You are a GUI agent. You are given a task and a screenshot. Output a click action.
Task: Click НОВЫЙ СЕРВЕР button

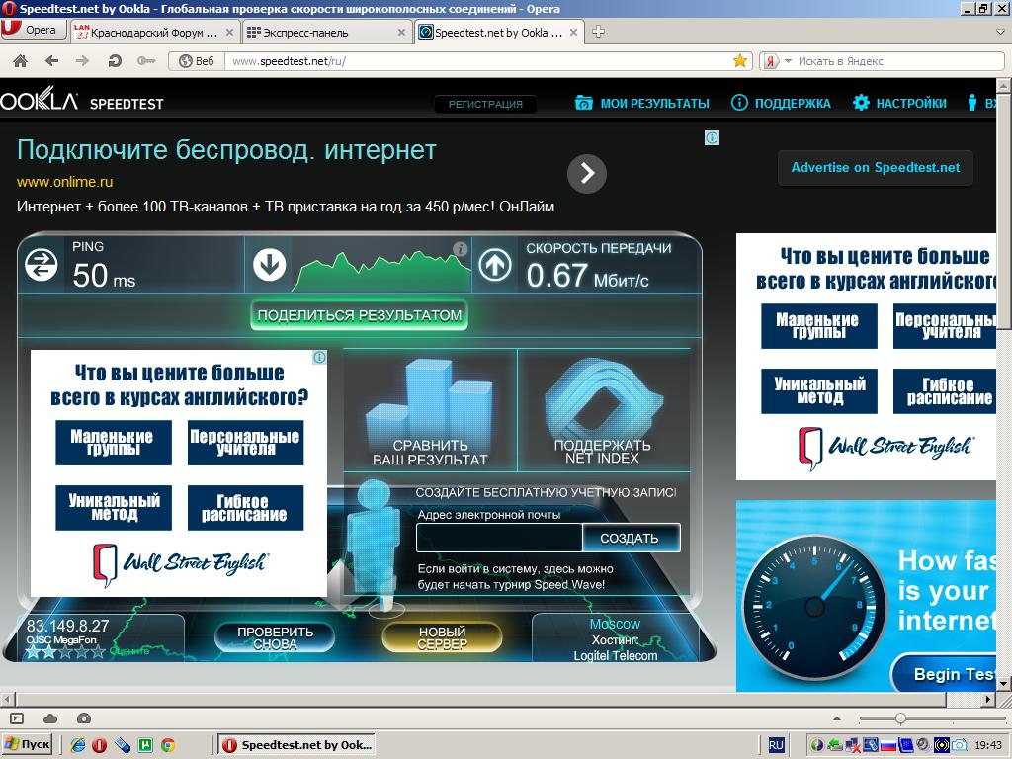click(x=442, y=637)
